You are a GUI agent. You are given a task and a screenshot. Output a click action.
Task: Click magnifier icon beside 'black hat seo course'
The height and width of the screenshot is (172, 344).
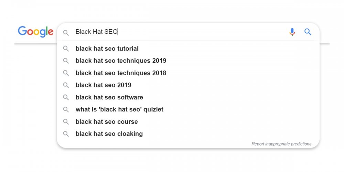click(x=66, y=121)
